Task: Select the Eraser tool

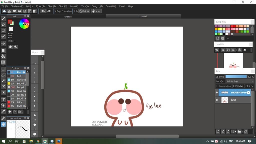Action: (x=3, y=25)
